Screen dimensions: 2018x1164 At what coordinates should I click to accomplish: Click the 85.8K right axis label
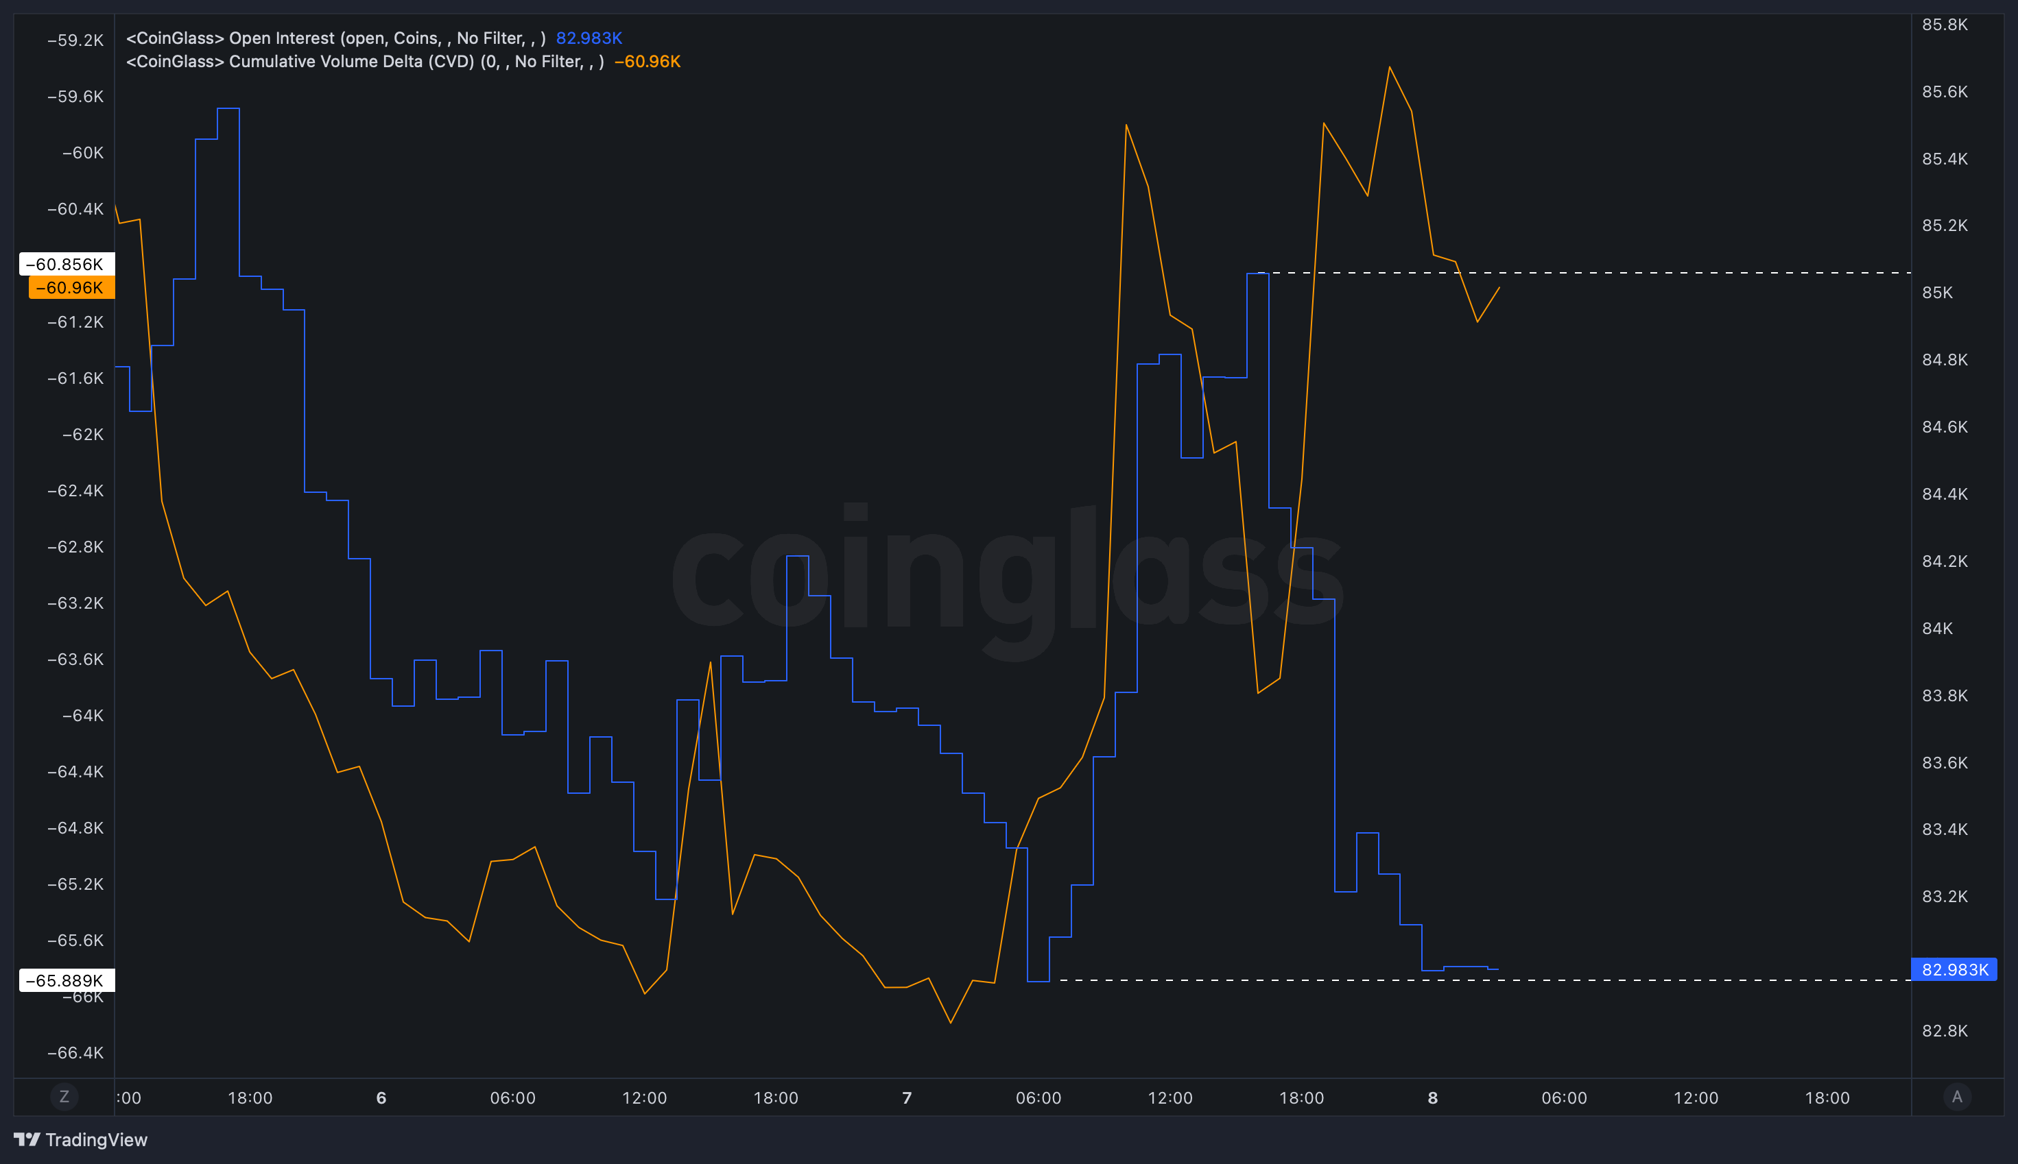click(x=1945, y=25)
